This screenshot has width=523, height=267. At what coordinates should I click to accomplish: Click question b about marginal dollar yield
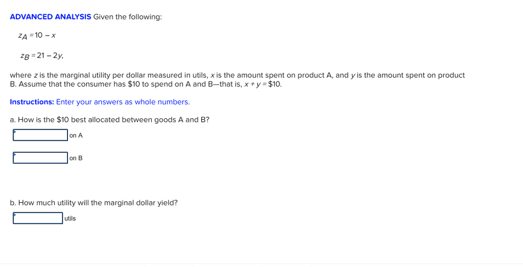pyautogui.click(x=94, y=203)
